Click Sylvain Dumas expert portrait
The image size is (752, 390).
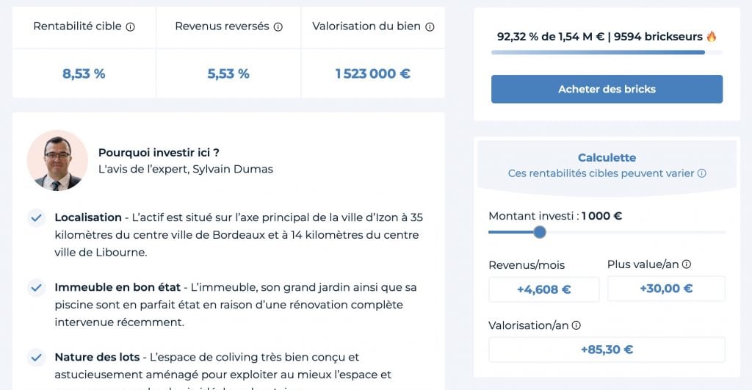pos(57,160)
